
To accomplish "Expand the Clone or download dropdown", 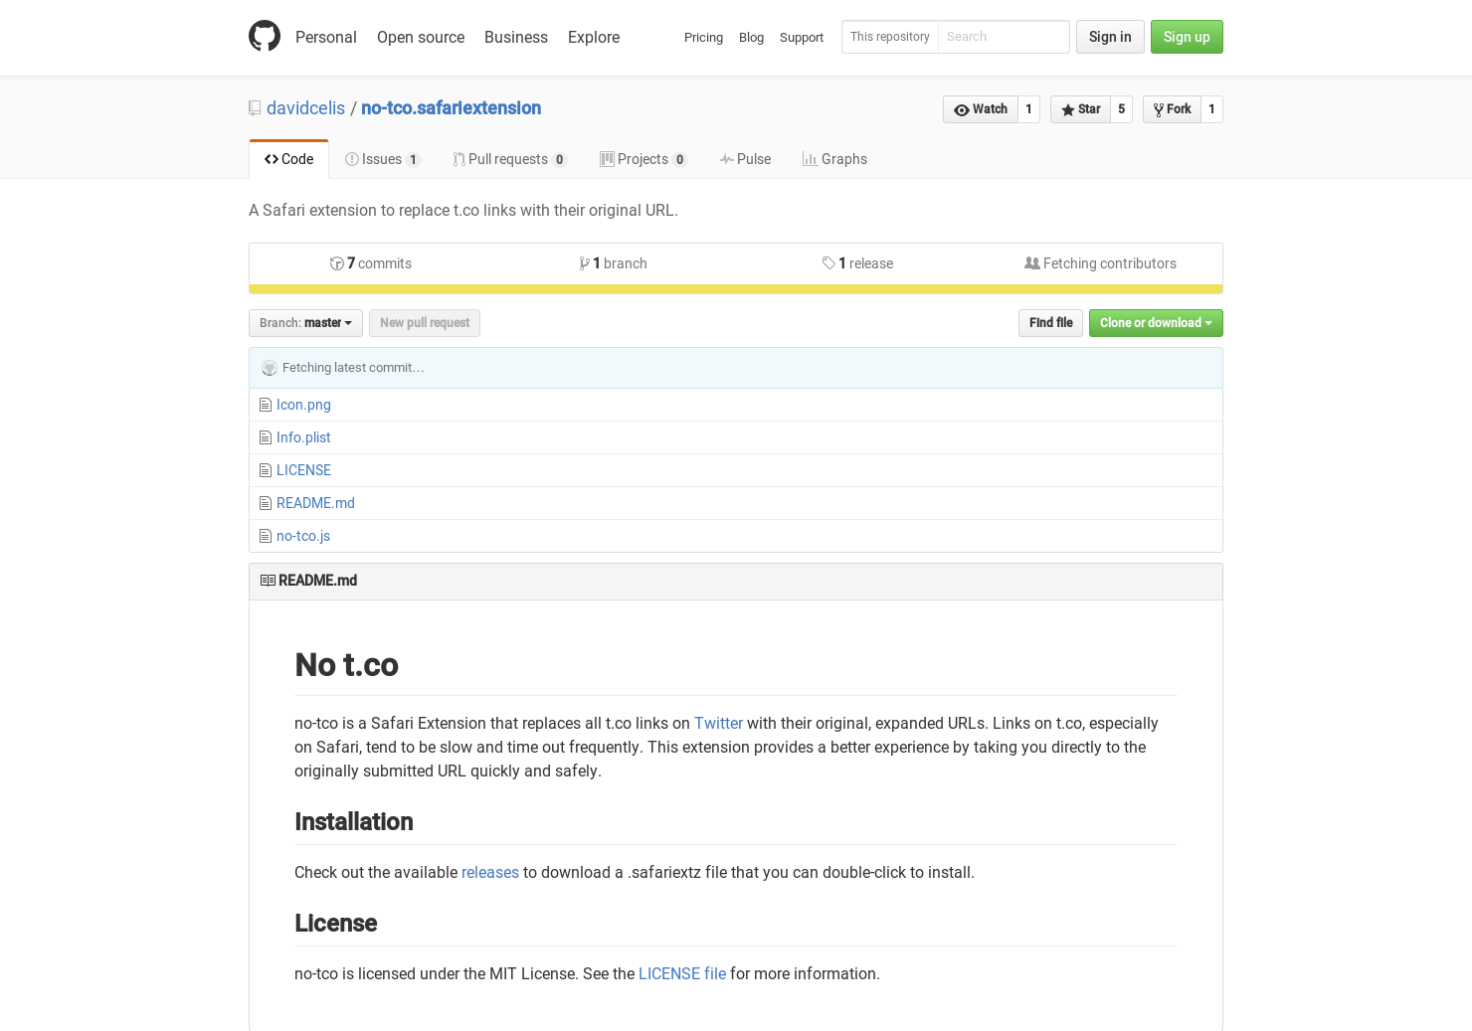I will [1156, 323].
